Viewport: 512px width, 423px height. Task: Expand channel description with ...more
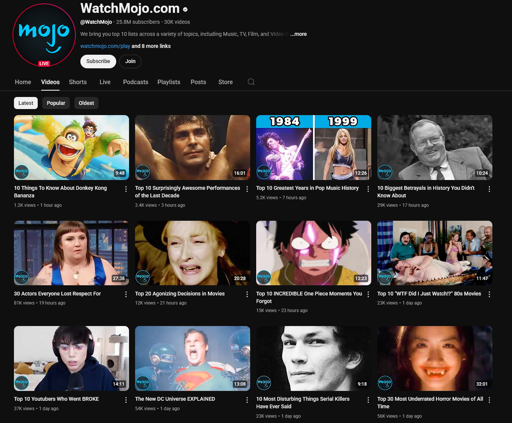click(x=298, y=34)
